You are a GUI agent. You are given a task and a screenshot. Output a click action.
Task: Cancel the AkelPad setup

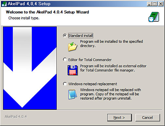point(148,117)
